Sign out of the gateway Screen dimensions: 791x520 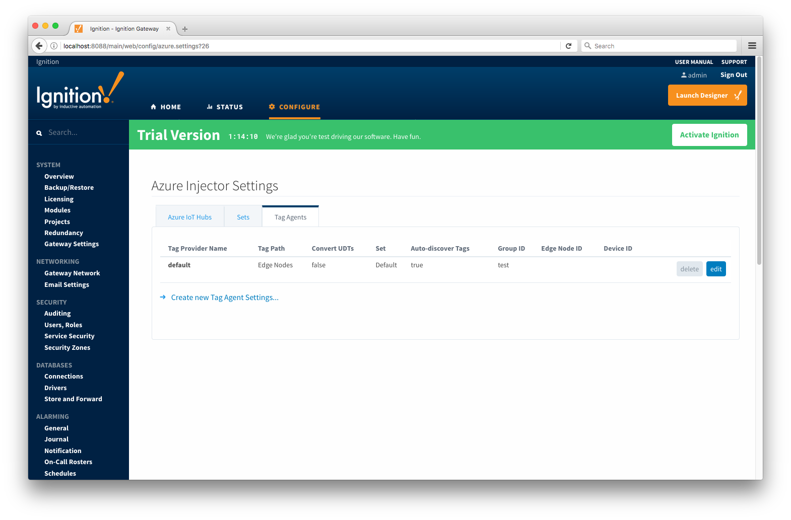tap(733, 75)
